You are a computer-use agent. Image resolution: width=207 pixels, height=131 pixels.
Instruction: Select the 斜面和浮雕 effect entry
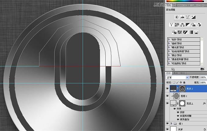pos(186,116)
